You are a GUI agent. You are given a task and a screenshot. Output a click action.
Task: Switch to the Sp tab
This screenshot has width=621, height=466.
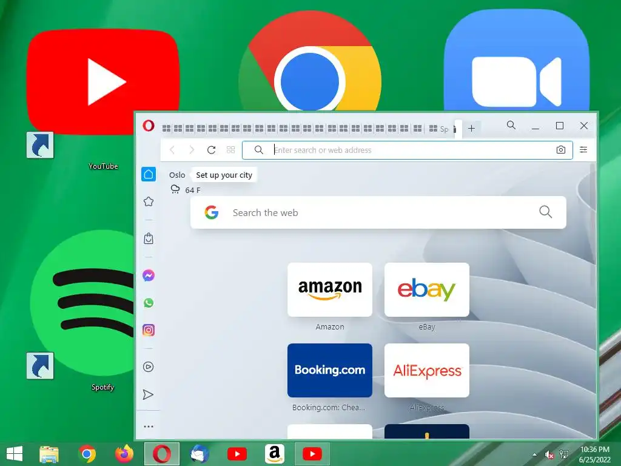pos(439,129)
